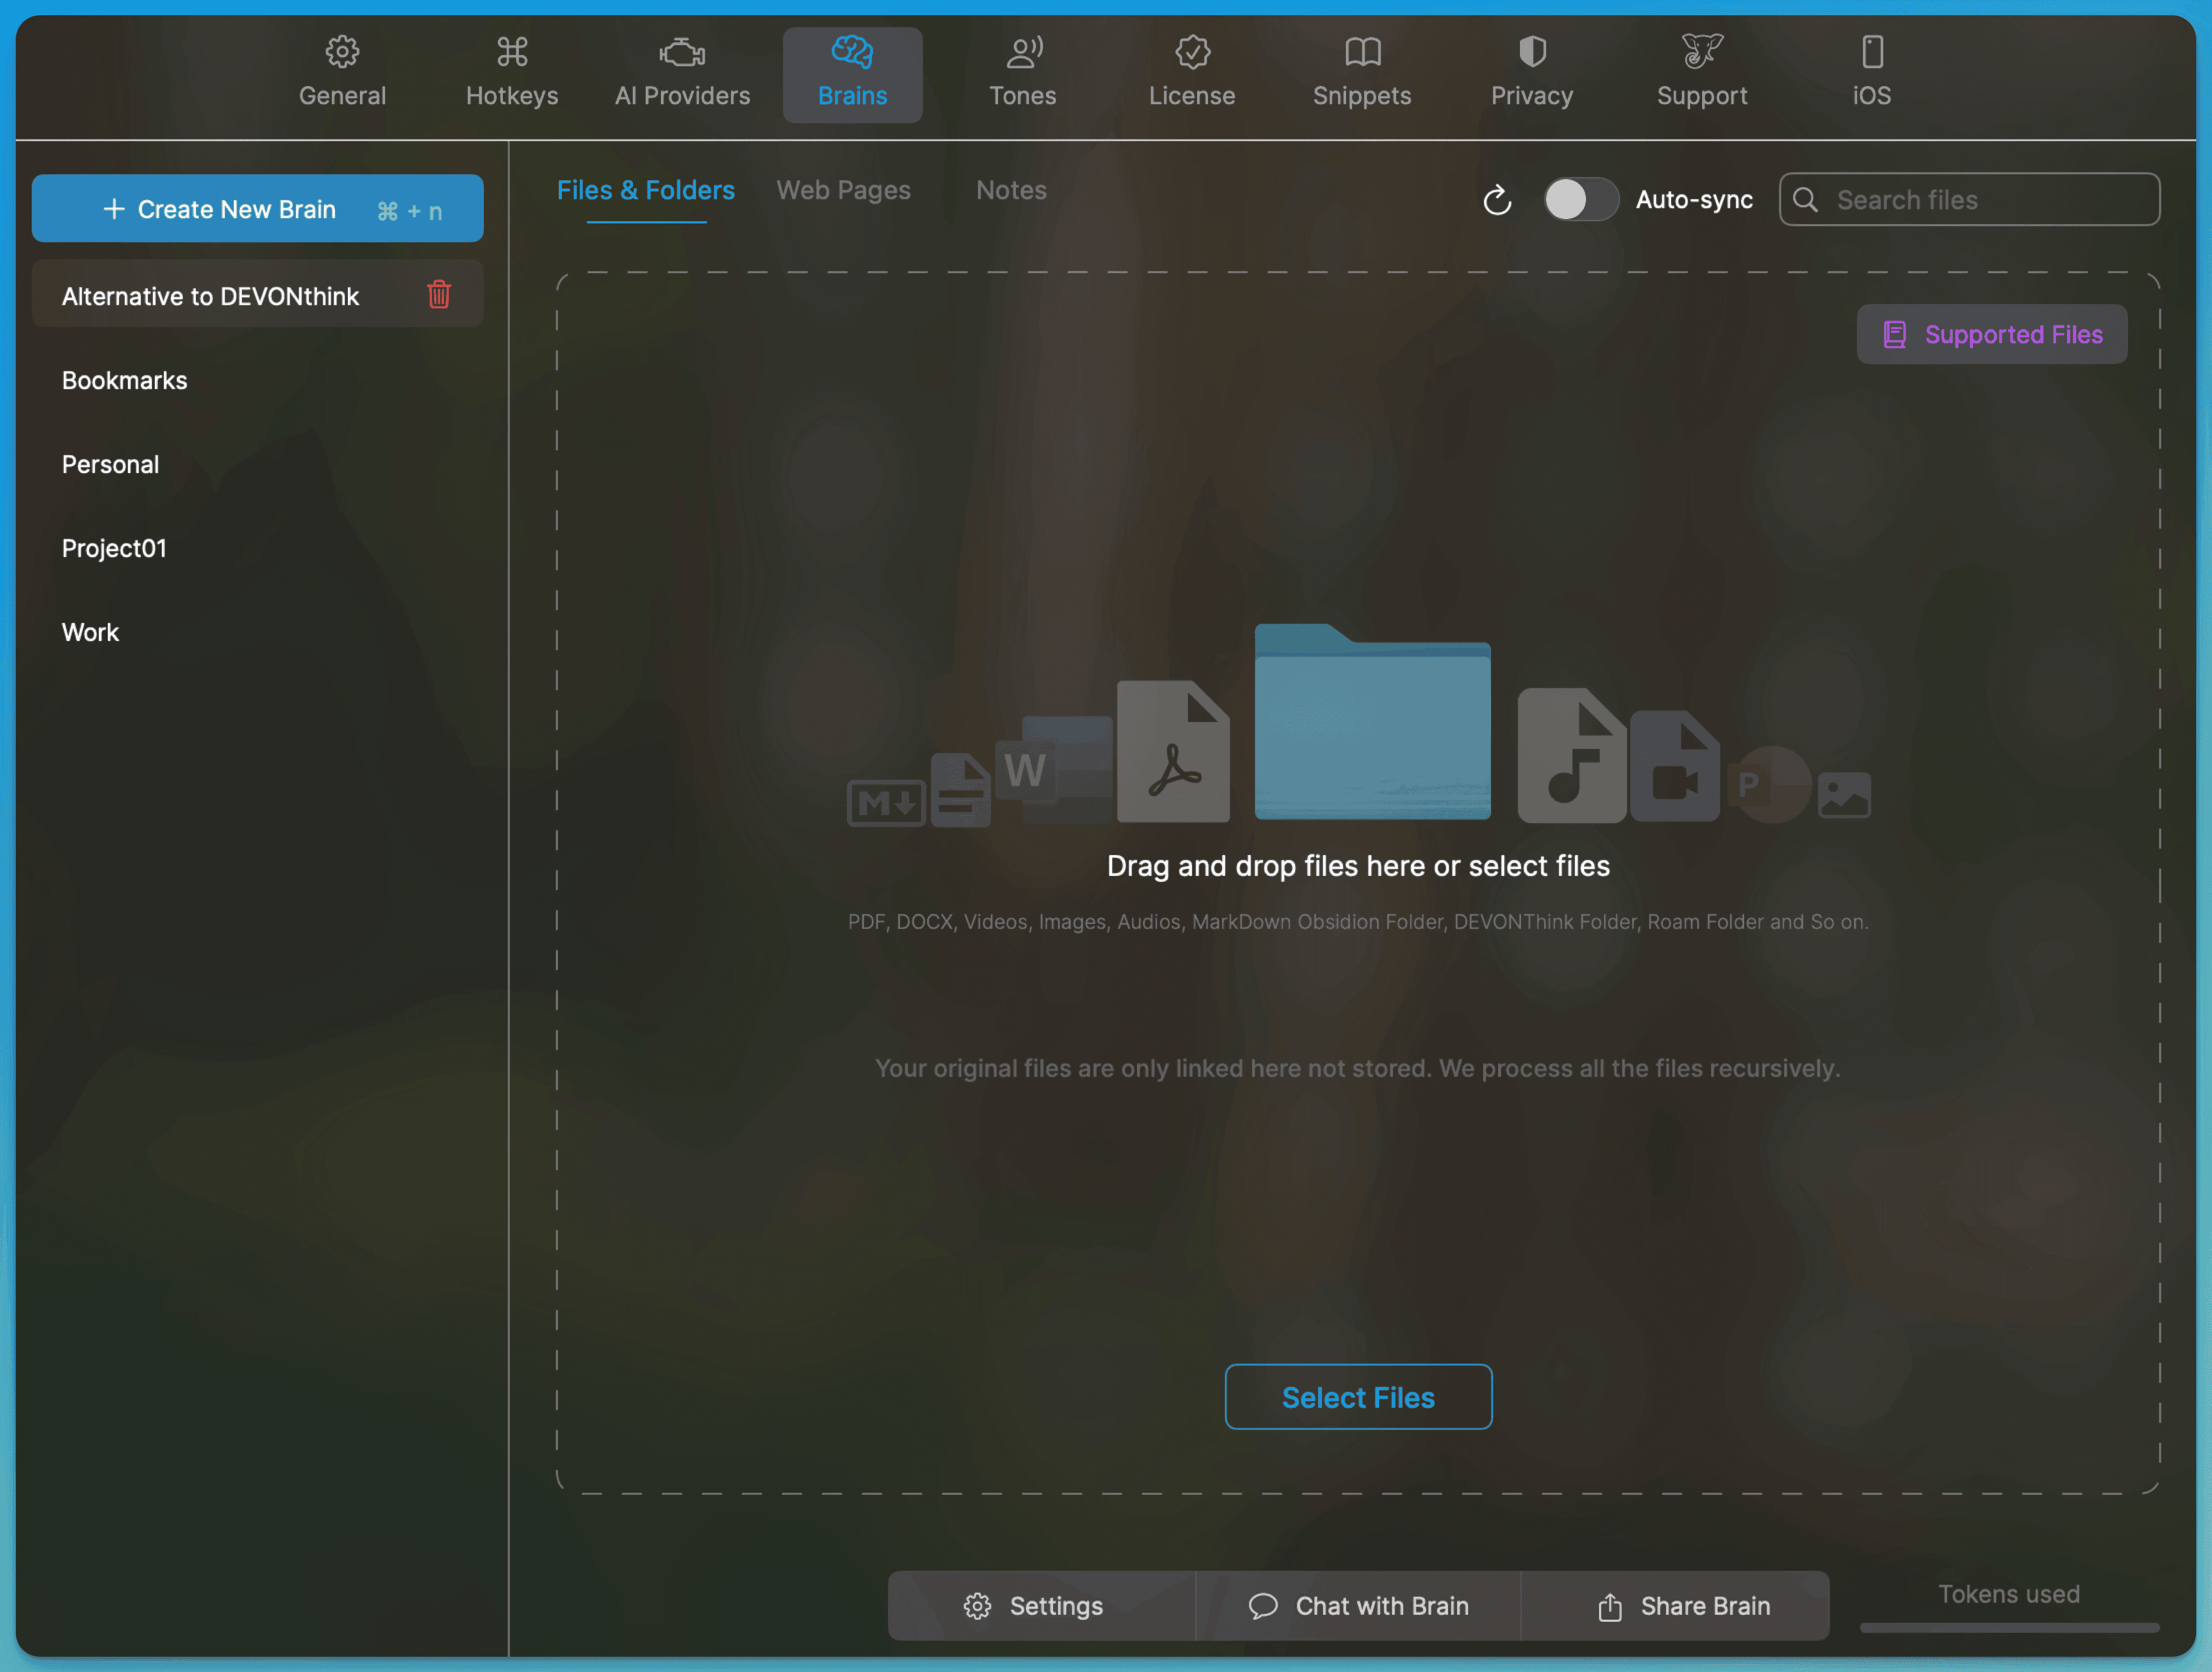Switch to the Web Pages tab

843,190
